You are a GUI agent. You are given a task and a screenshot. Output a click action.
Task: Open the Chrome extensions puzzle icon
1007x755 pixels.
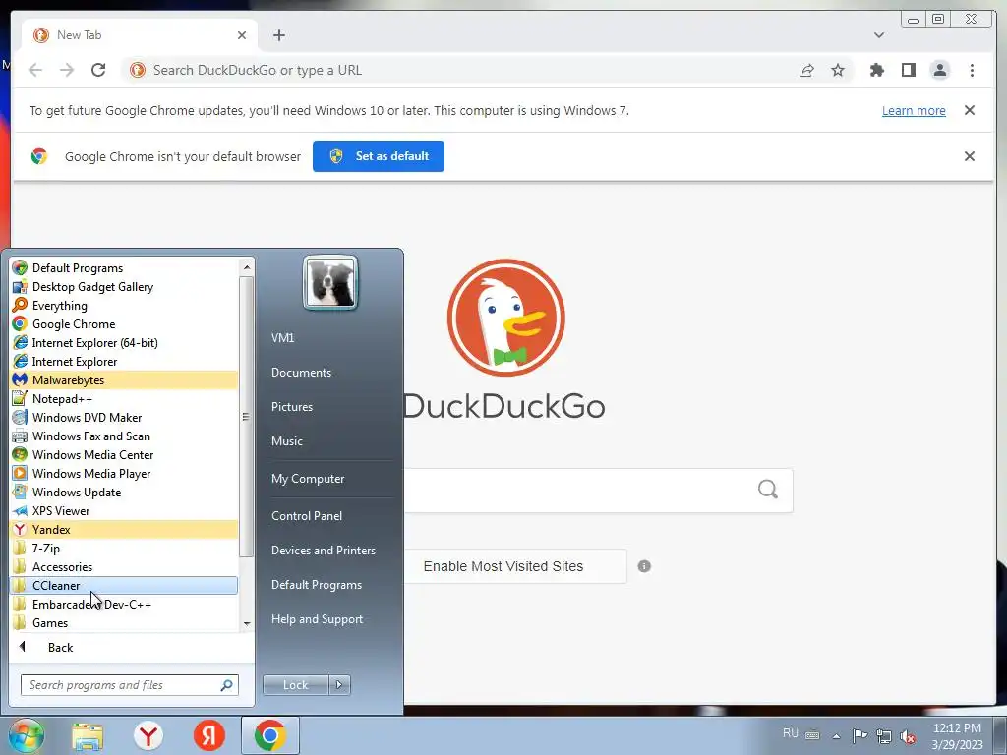[876, 70]
